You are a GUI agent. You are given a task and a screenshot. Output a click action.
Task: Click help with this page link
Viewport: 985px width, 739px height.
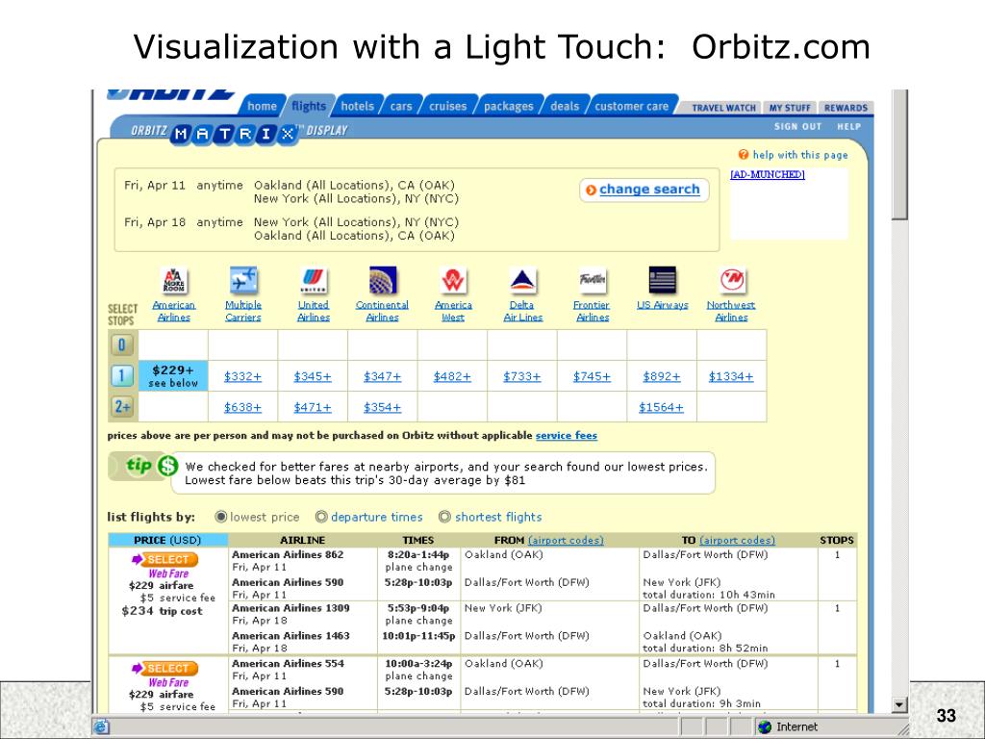(x=800, y=155)
